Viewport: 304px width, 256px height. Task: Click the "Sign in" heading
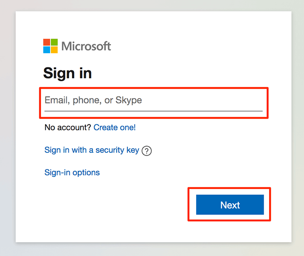(67, 73)
